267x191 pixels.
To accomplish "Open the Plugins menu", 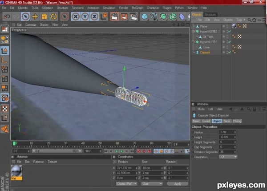I will (167, 8).
